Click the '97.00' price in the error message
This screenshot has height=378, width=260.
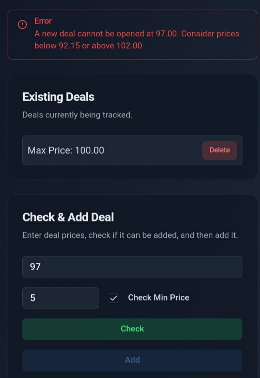click(166, 34)
